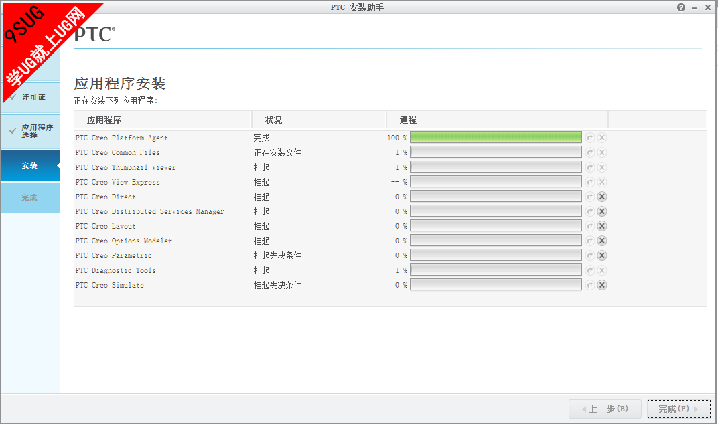The image size is (718, 424).
Task: Select the PTC Creo Parametric row name
Action: tap(114, 255)
